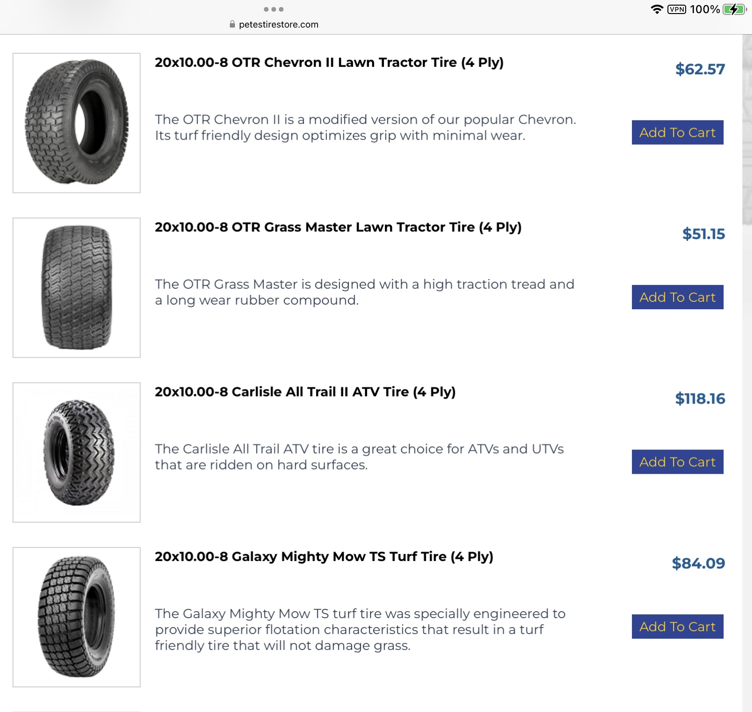Open the OTR Chevron II tire image

pos(77,123)
